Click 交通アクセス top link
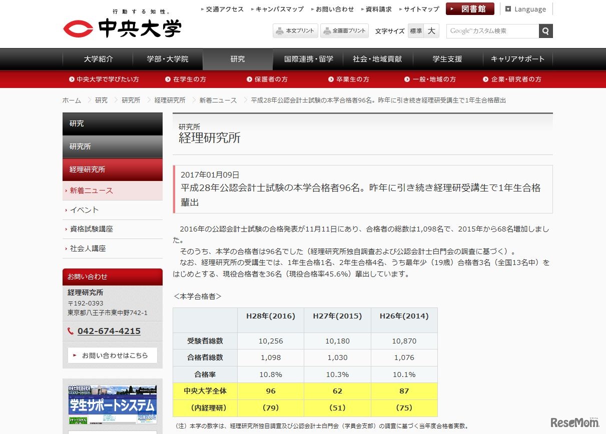Screen dimensions: 606x434 (224, 9)
